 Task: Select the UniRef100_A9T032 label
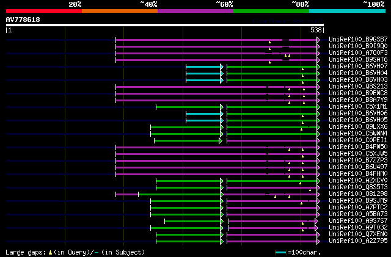click(358, 228)
